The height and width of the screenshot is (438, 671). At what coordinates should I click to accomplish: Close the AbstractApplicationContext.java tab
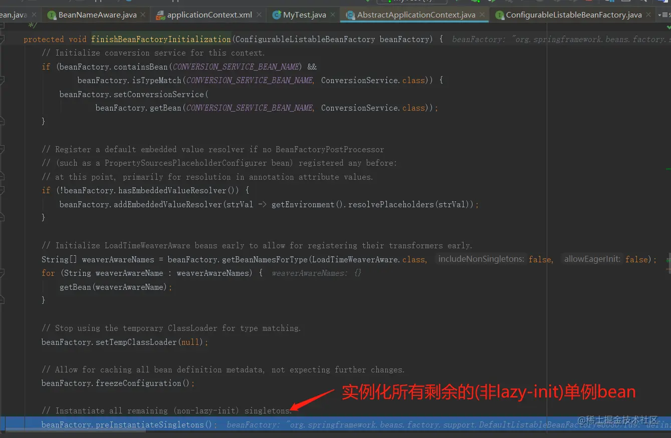pyautogui.click(x=482, y=15)
